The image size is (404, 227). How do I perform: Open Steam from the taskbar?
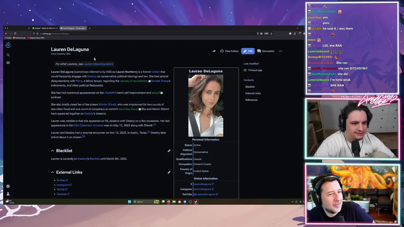pos(196,202)
